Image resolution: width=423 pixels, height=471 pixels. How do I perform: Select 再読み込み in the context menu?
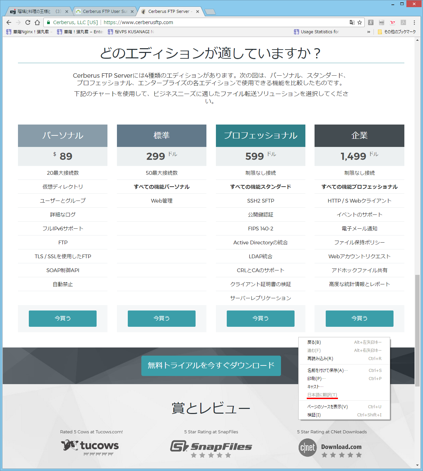(320, 358)
